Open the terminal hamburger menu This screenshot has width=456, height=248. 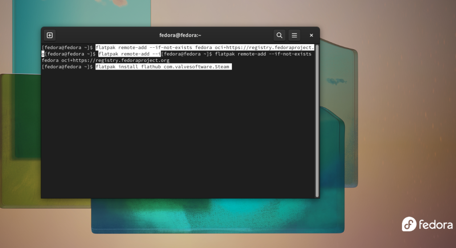click(294, 35)
